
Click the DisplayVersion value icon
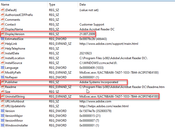click(x=3, y=34)
